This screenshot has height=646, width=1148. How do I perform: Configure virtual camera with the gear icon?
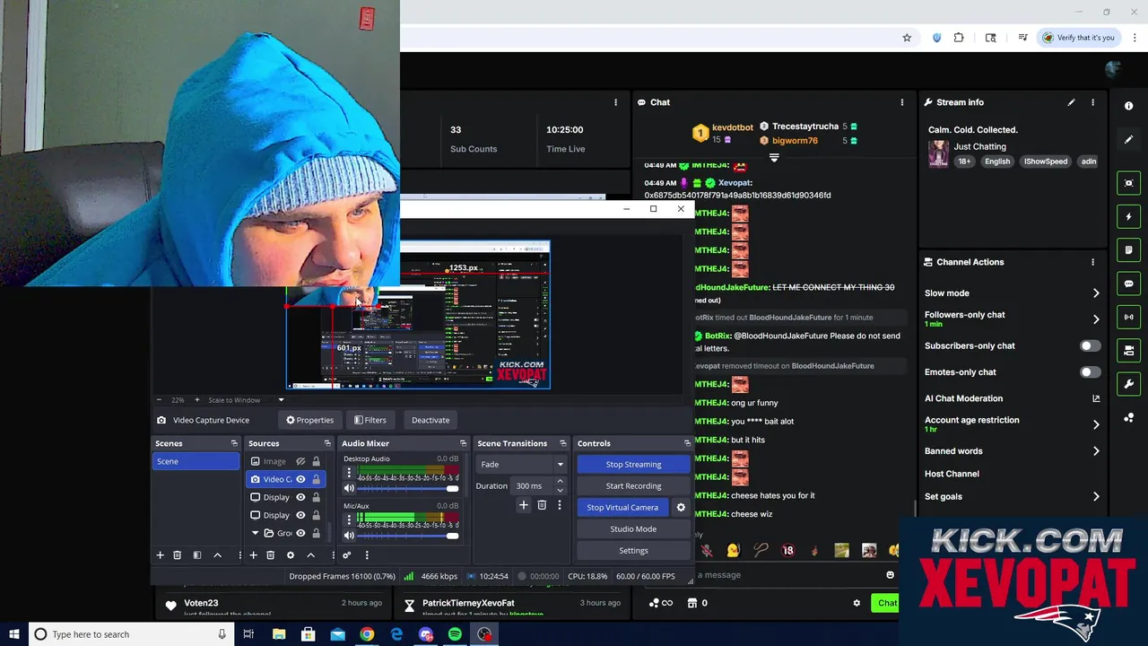(681, 508)
